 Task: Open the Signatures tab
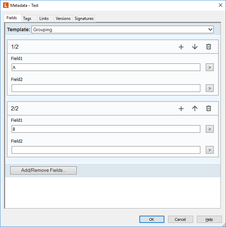pyautogui.click(x=84, y=19)
